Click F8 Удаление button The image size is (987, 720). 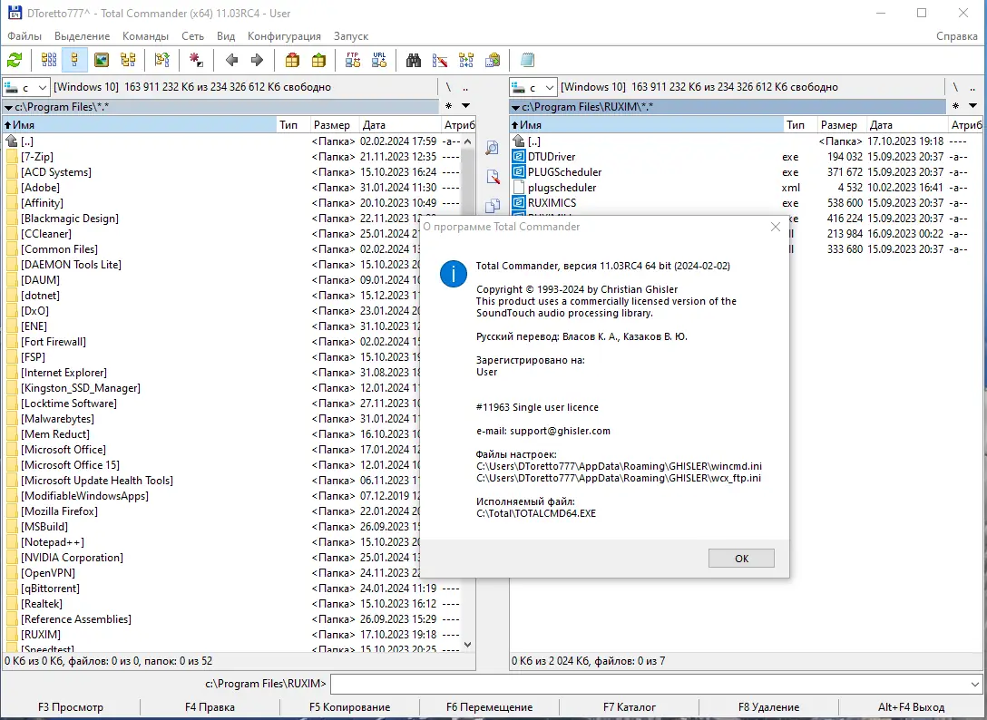[x=769, y=707]
